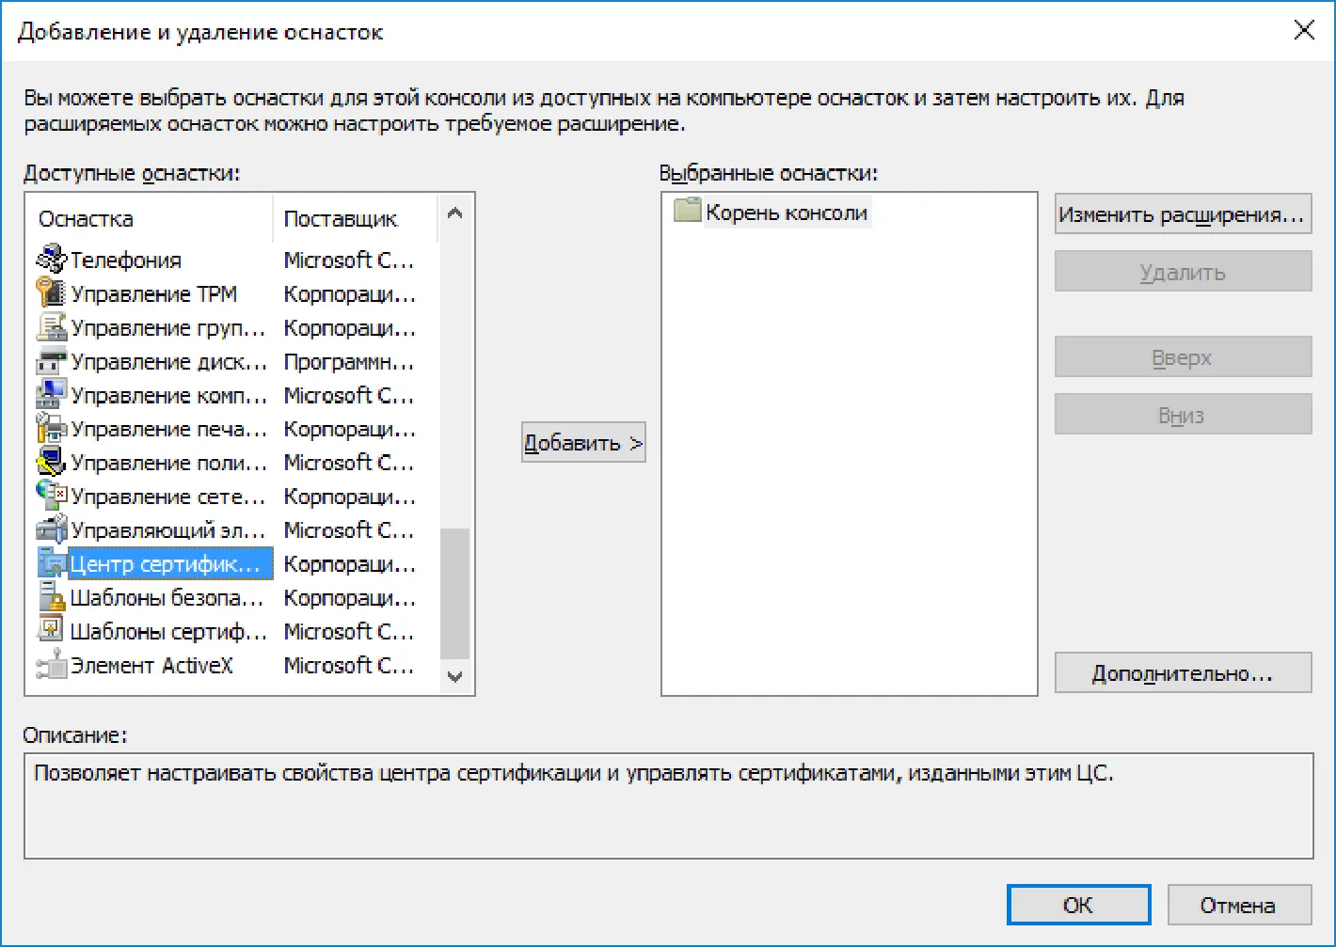The width and height of the screenshot is (1336, 947).
Task: Click the Вверх button
Action: pos(1183,356)
